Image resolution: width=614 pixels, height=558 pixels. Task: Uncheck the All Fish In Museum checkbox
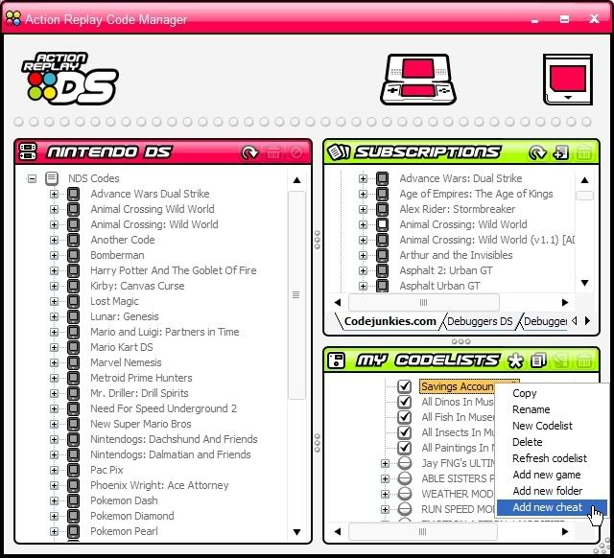(x=405, y=417)
